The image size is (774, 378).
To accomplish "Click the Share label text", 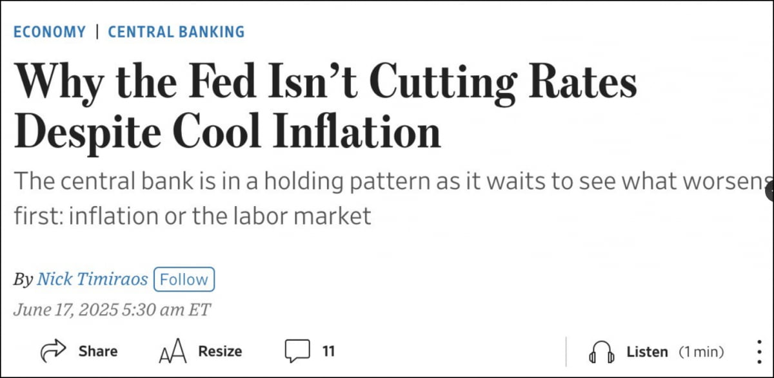I will [98, 352].
